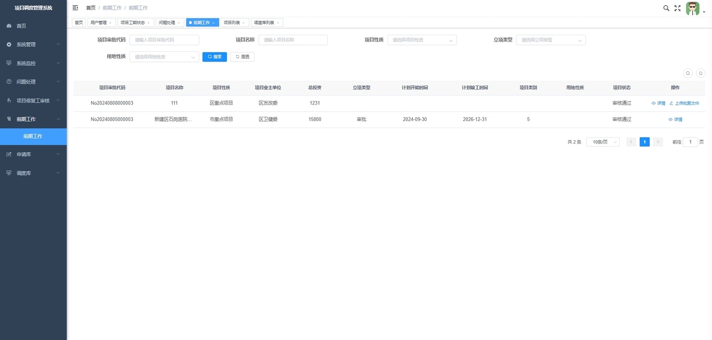The width and height of the screenshot is (712, 340).
Task: Click 市重点项目 cell in table
Action: [222, 119]
